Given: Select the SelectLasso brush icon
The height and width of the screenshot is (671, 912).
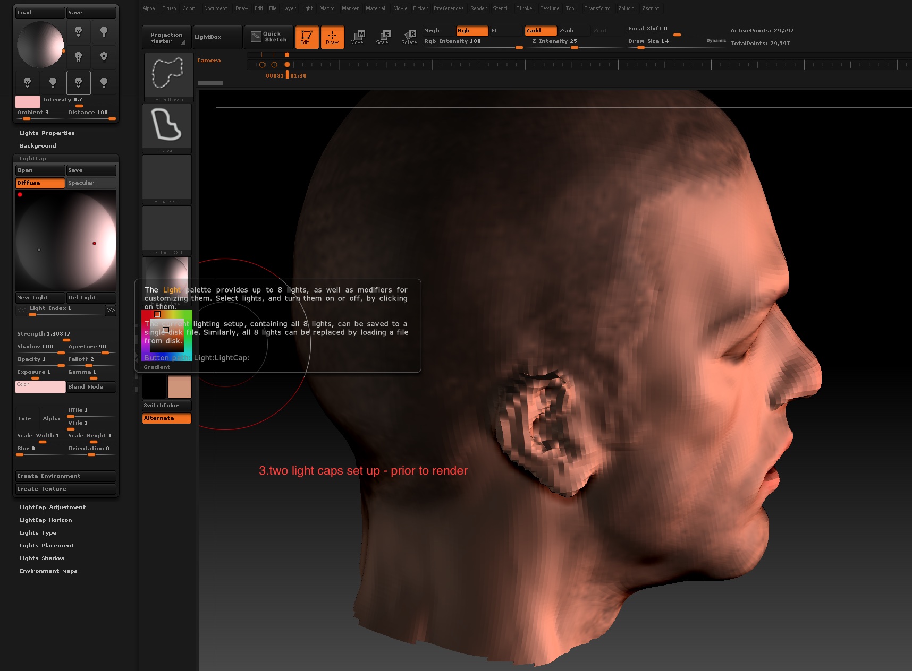Looking at the screenshot, I should 168,77.
